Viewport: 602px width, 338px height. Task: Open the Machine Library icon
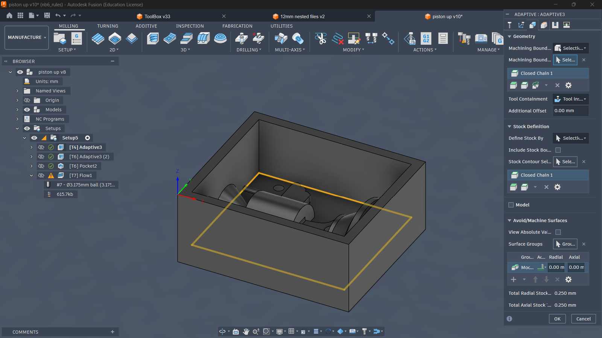pos(481,38)
